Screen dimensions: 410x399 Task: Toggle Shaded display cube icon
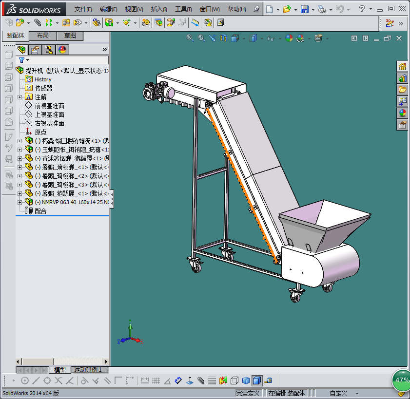(246, 380)
